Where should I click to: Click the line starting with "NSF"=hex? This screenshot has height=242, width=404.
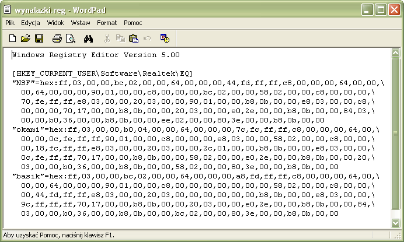coord(198,83)
